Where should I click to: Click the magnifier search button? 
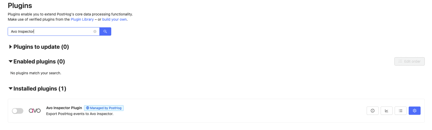click(105, 31)
